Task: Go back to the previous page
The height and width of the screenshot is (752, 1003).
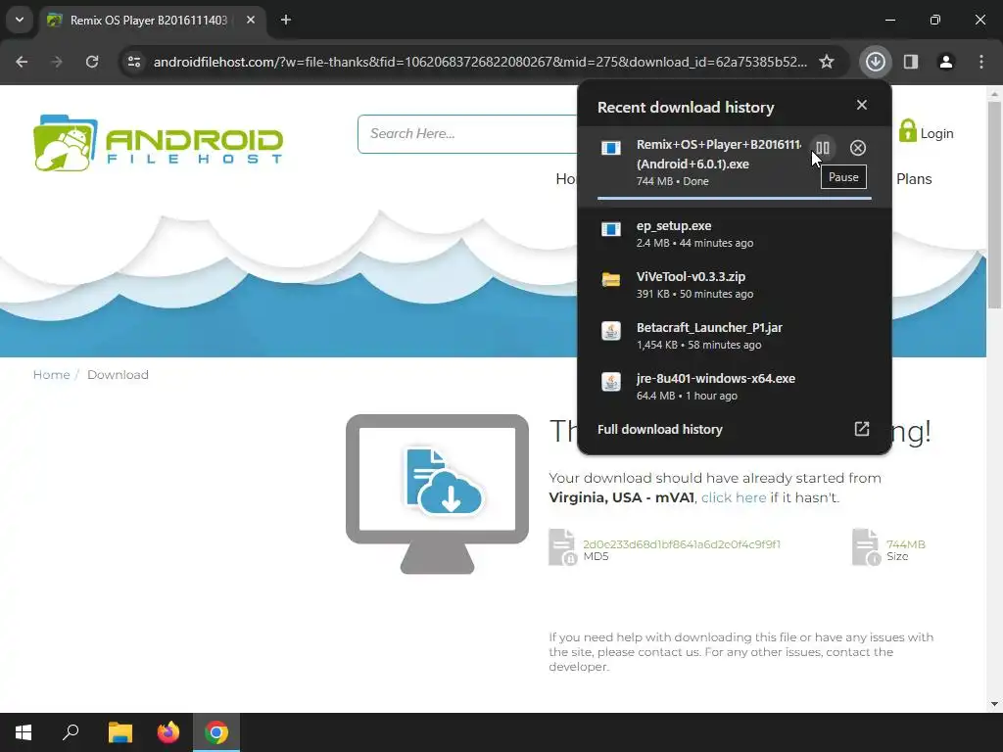Action: coord(22,62)
